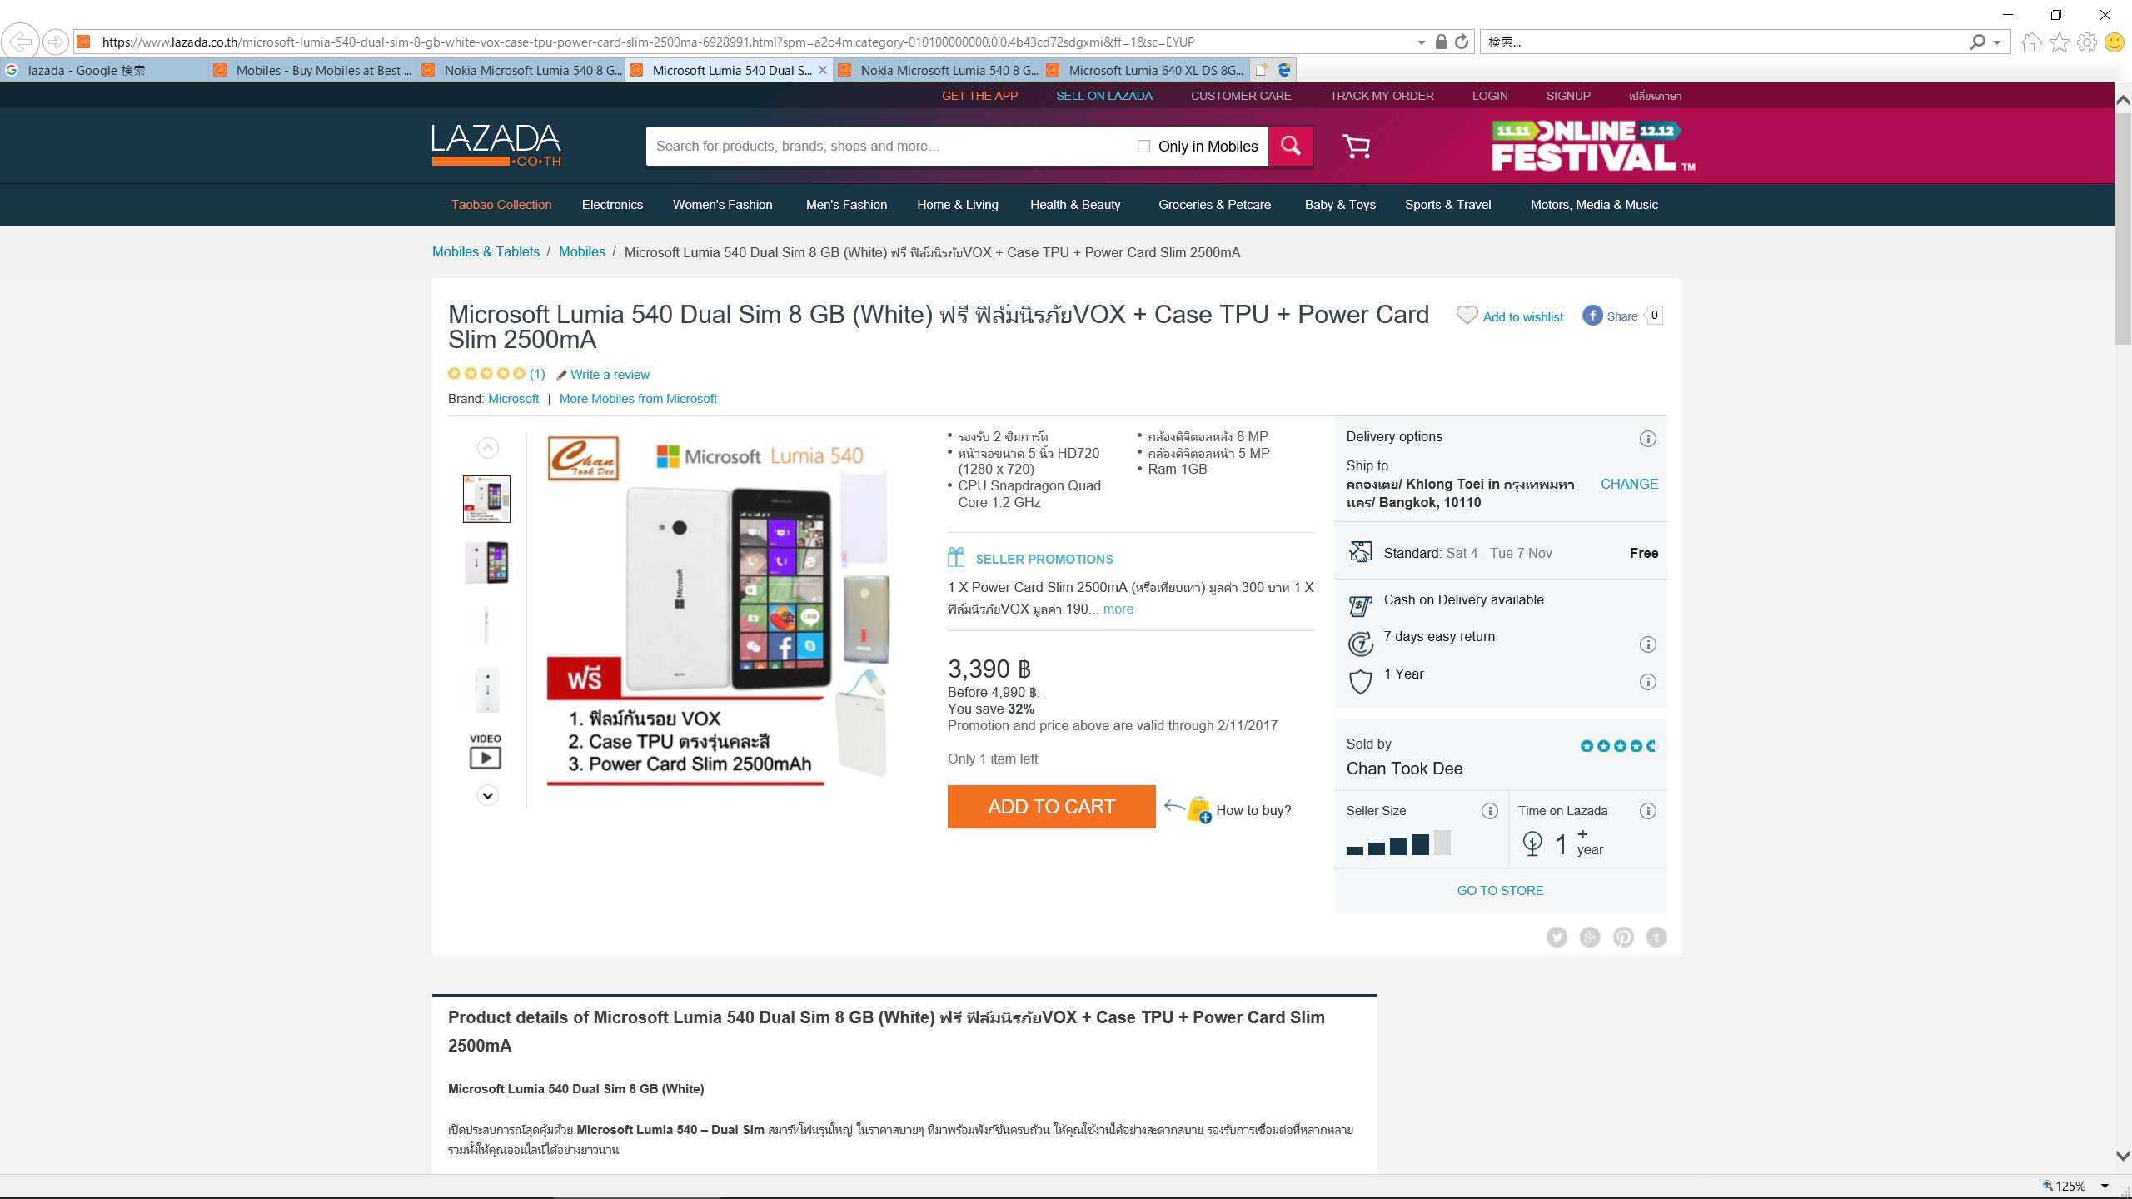Click More Mobiles from Microsoft link

[x=638, y=399]
